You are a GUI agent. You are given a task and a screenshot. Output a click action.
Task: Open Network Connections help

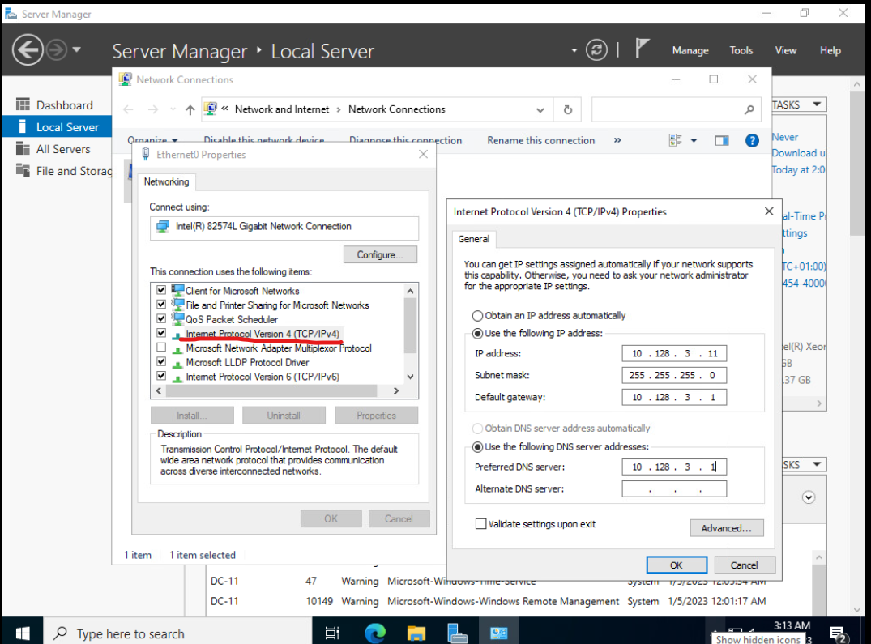click(x=752, y=140)
